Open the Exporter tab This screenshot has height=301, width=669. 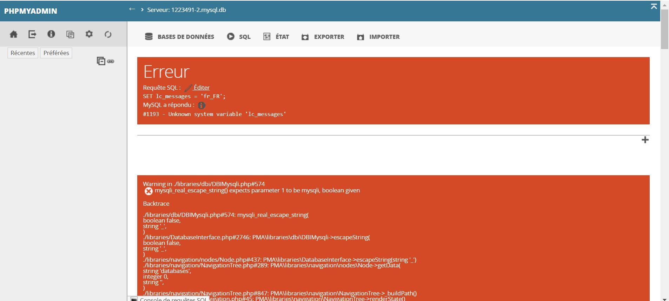tap(323, 37)
